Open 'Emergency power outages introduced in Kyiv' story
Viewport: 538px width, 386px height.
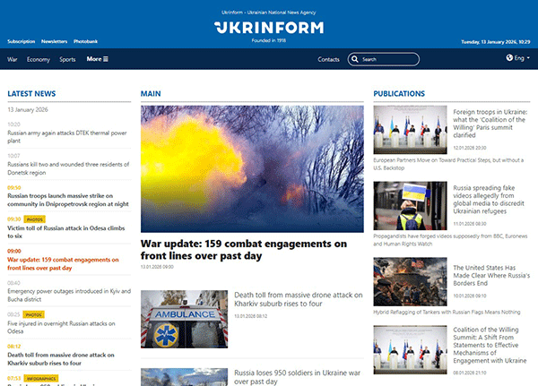[69, 296]
